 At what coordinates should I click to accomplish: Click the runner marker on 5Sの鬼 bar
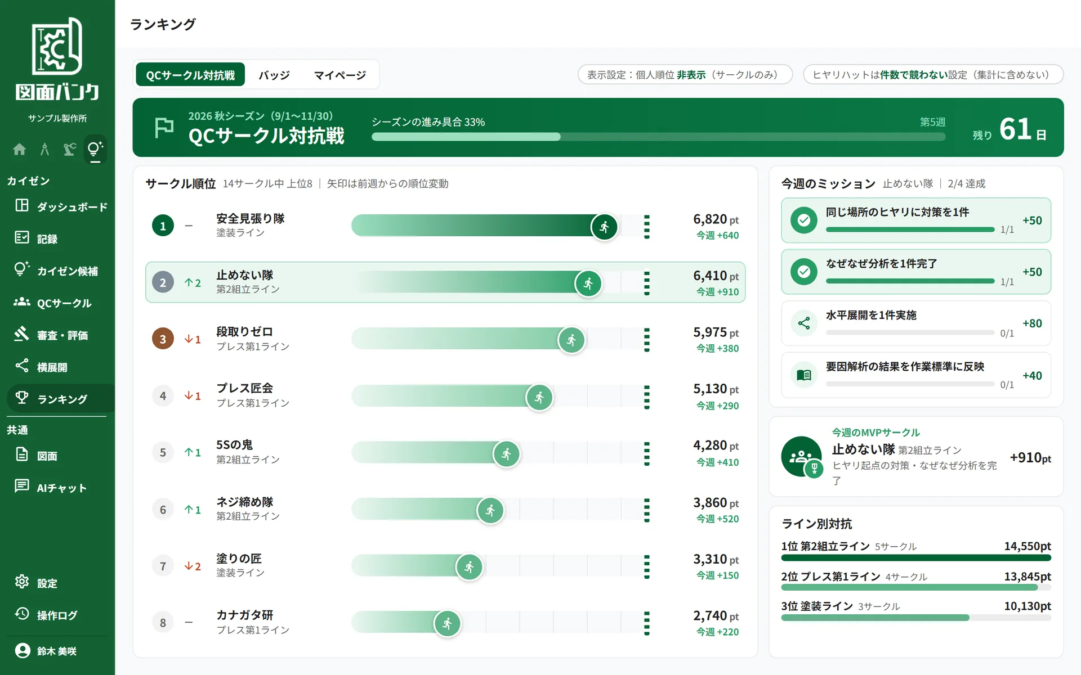coord(506,453)
